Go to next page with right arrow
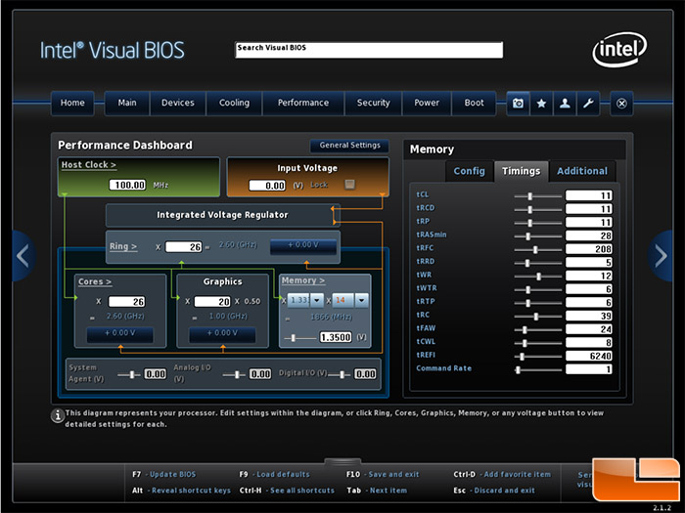Image resolution: width=685 pixels, height=513 pixels. point(662,256)
